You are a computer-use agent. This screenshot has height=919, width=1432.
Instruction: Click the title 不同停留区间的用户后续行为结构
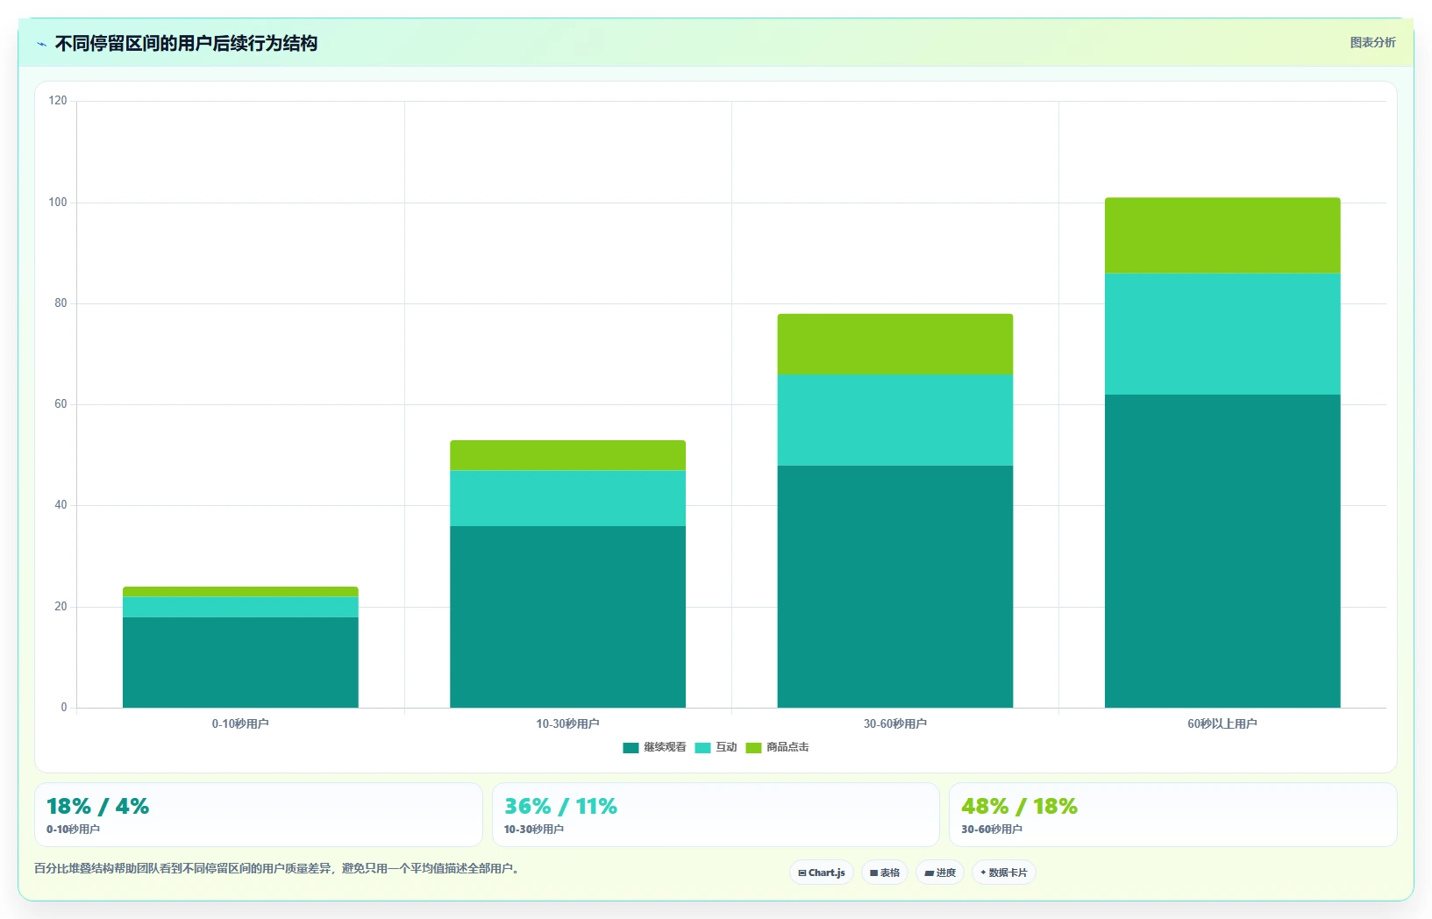186,43
